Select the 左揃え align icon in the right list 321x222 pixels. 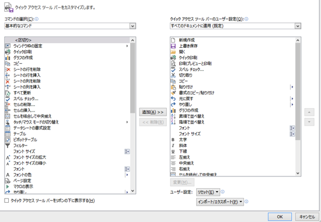point(173,157)
